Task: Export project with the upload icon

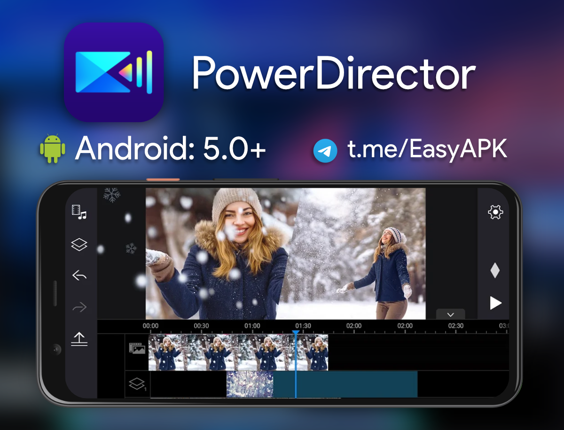Action: (79, 339)
